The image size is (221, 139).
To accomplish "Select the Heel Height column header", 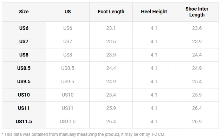I will pos(154,12).
